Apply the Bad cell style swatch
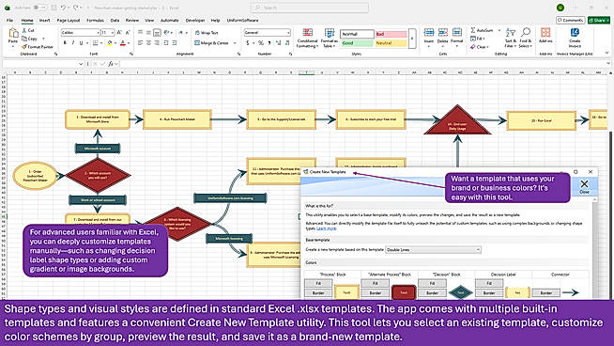 [x=391, y=34]
